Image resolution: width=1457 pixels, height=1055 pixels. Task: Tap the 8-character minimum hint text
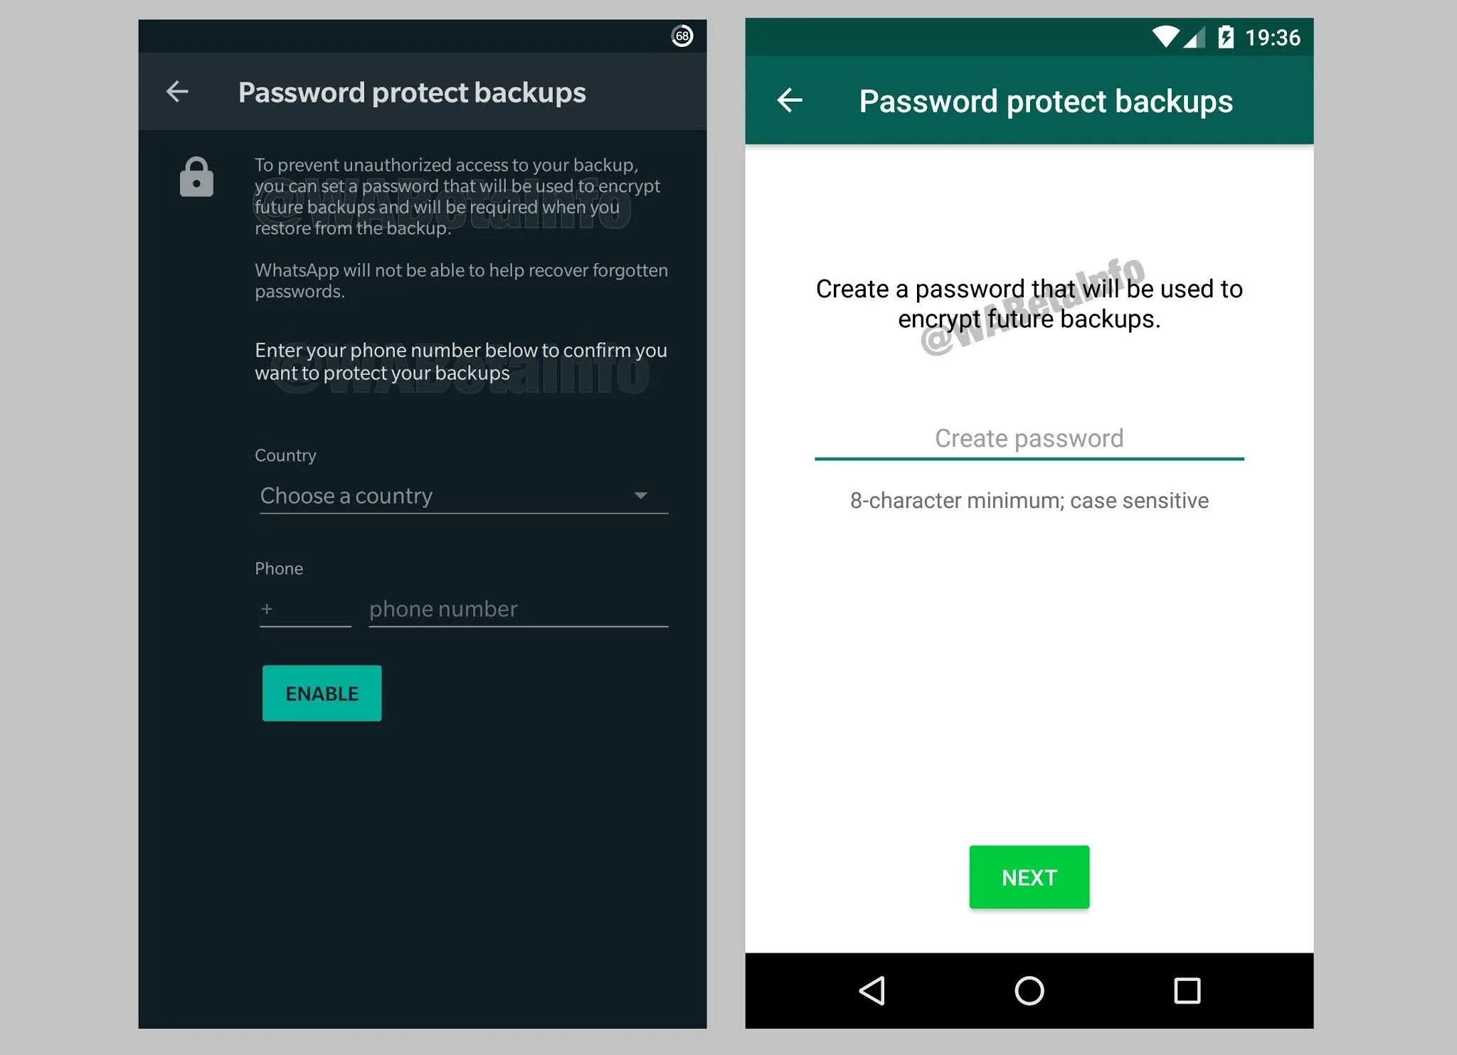1029,500
